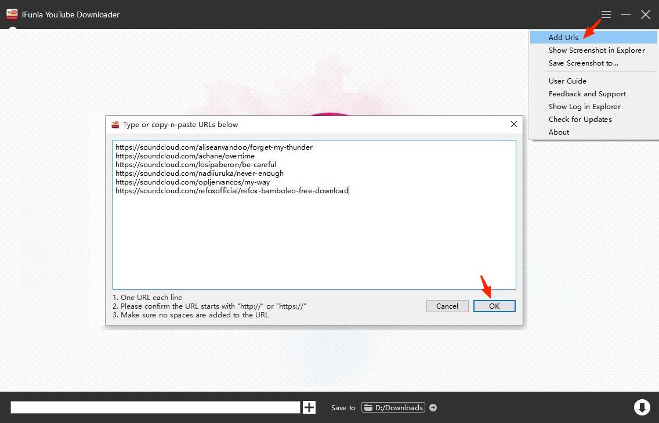The width and height of the screenshot is (659, 423).
Task: Select Save Screenshot to... option
Action: [583, 63]
